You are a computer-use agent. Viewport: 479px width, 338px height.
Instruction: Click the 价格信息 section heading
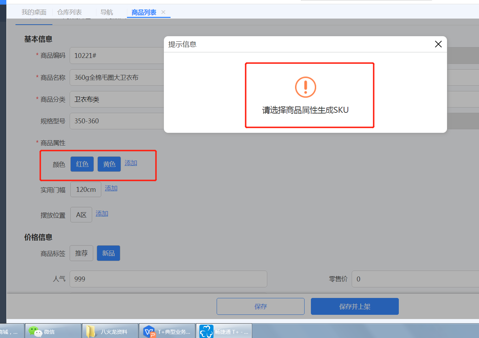click(38, 237)
